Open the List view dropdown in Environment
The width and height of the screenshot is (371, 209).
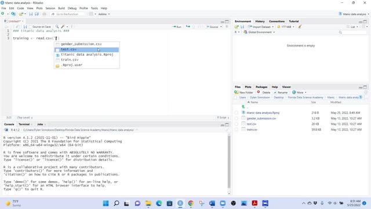coord(352,27)
